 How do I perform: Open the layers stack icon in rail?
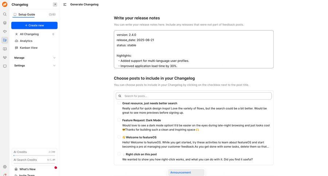click(5, 23)
